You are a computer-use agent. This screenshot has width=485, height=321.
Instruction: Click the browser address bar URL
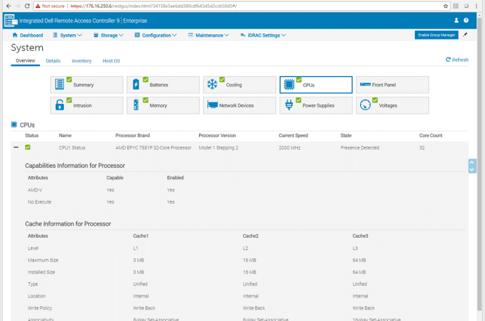pyautogui.click(x=154, y=6)
